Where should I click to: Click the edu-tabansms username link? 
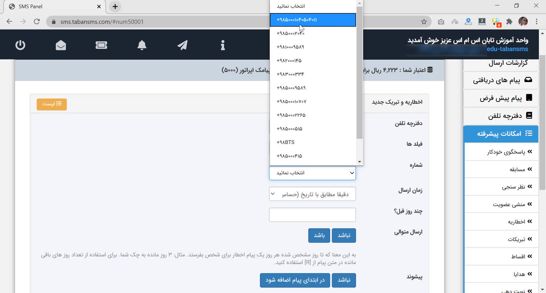(507, 49)
